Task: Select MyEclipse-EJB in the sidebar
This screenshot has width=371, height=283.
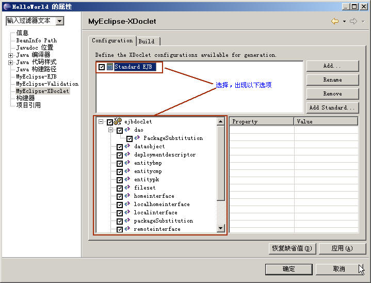Action: (36, 76)
